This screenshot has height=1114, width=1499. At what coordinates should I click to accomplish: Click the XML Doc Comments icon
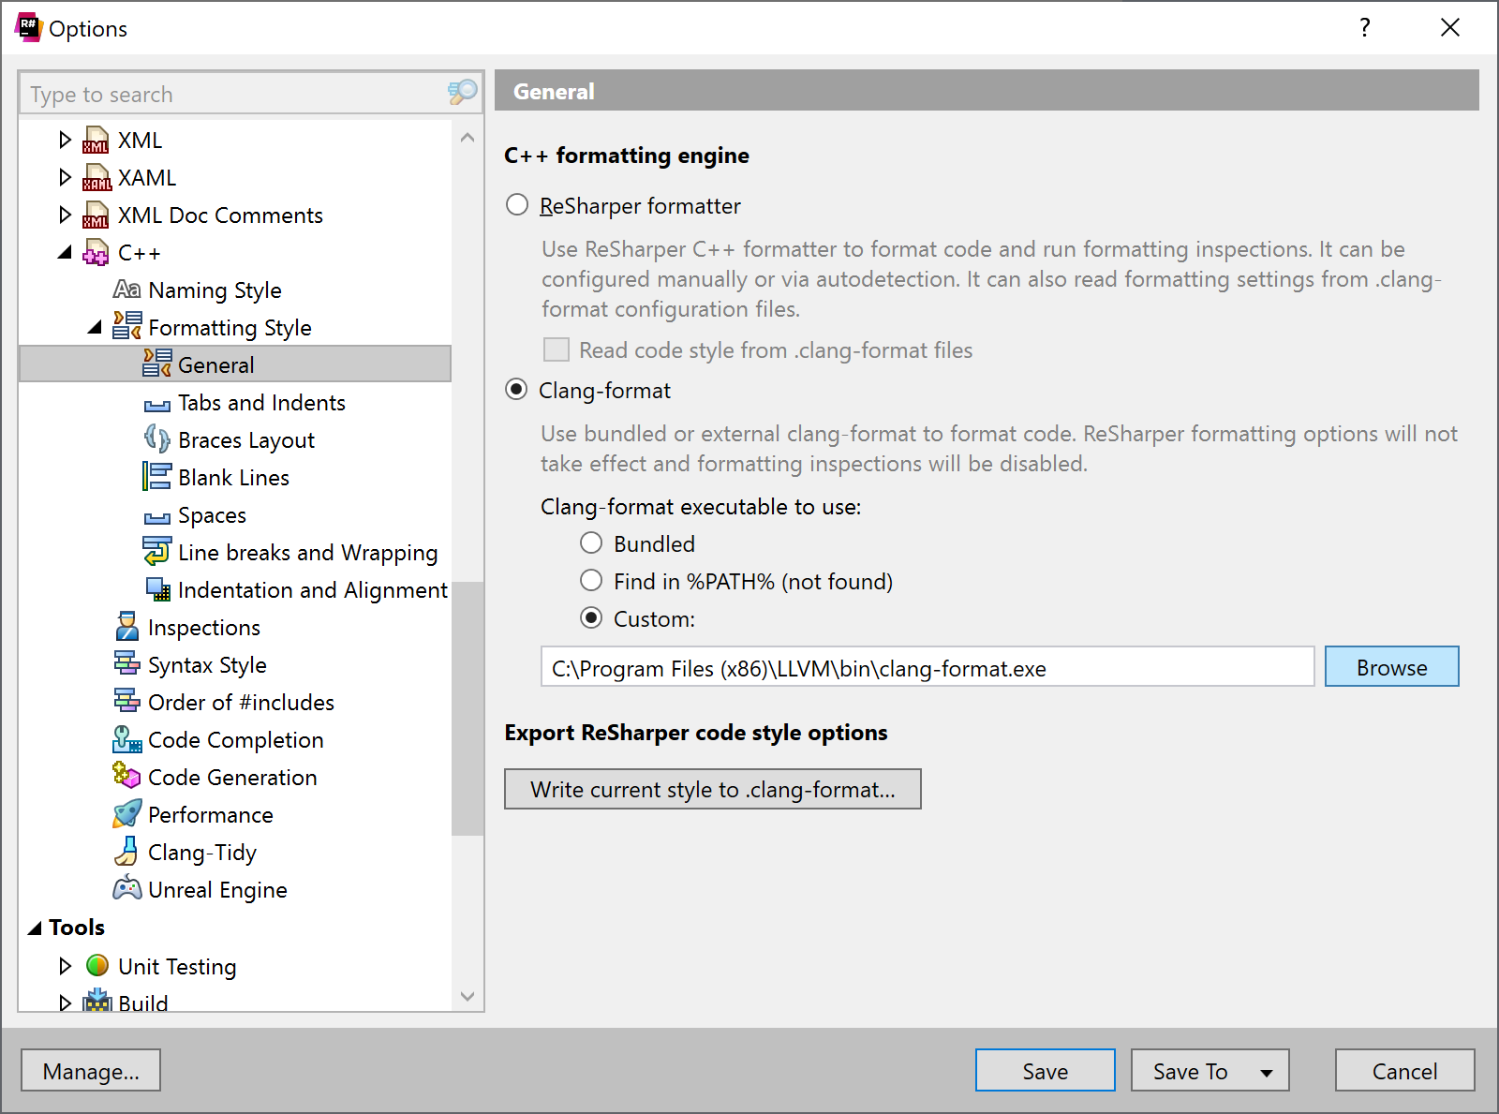tap(96, 215)
